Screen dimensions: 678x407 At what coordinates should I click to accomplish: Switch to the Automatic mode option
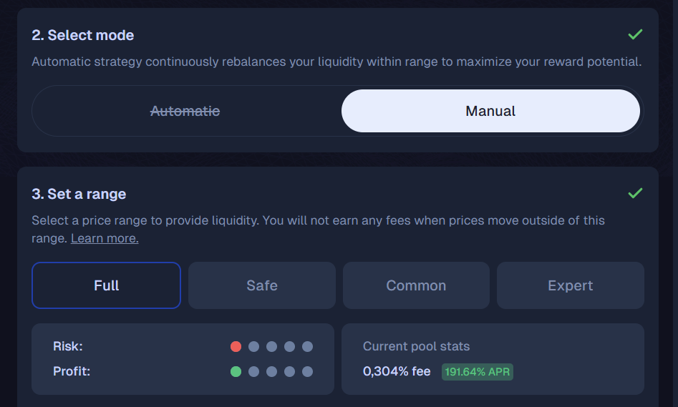click(x=185, y=111)
